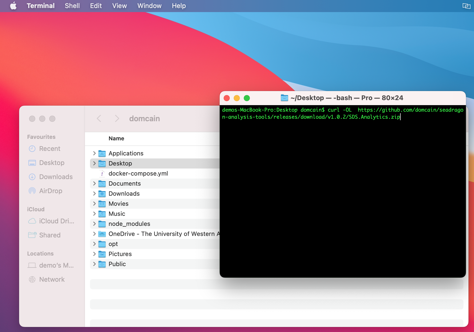Expand the node_modules folder
Image resolution: width=474 pixels, height=332 pixels.
94,224
